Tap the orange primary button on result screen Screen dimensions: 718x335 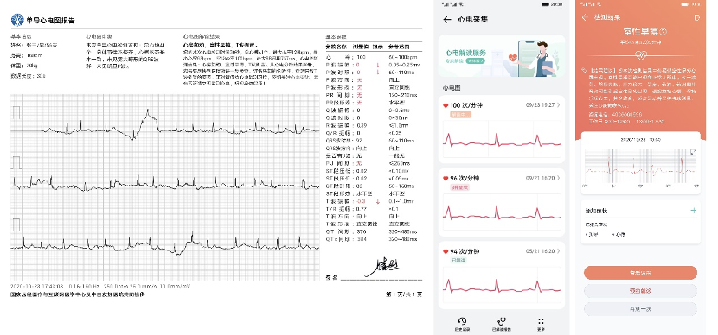pyautogui.click(x=640, y=273)
